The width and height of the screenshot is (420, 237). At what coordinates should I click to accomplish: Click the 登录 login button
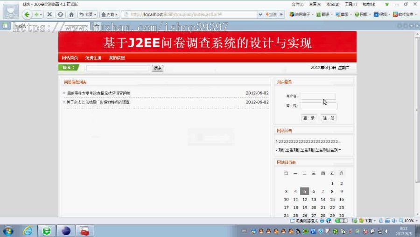click(x=309, y=118)
